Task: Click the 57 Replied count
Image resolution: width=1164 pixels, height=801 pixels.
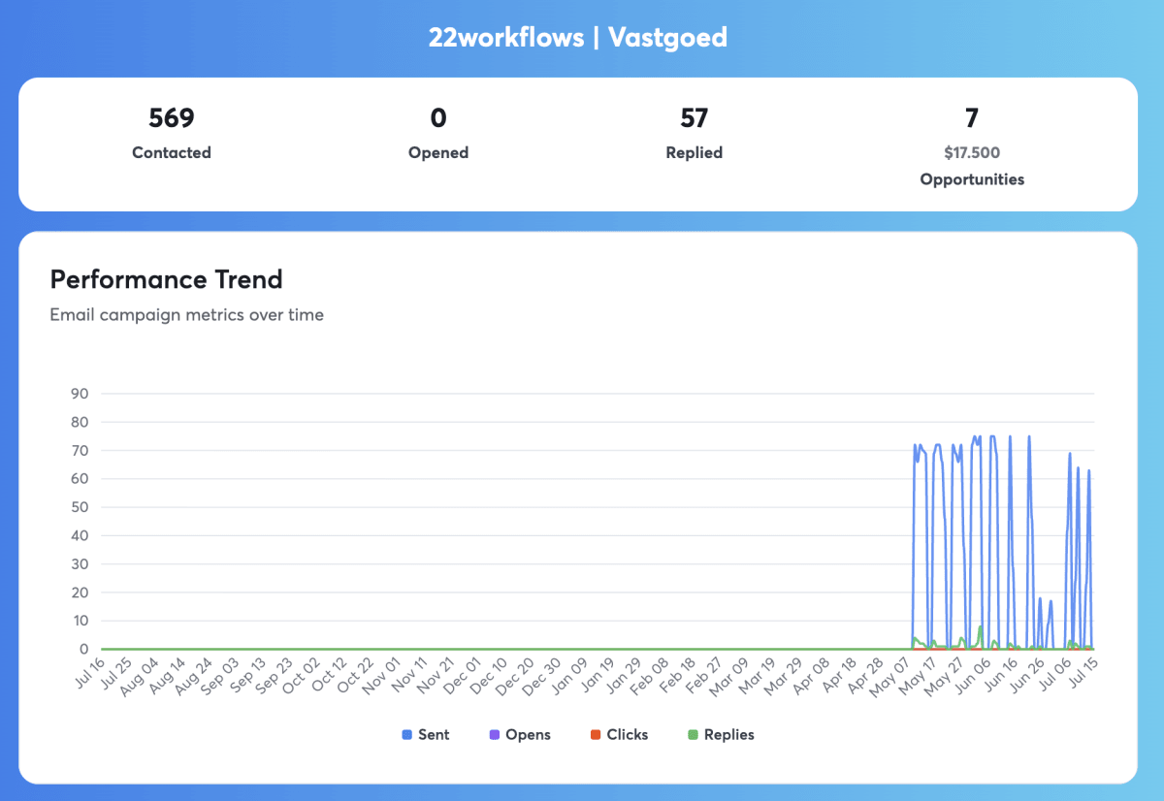Action: (x=695, y=118)
